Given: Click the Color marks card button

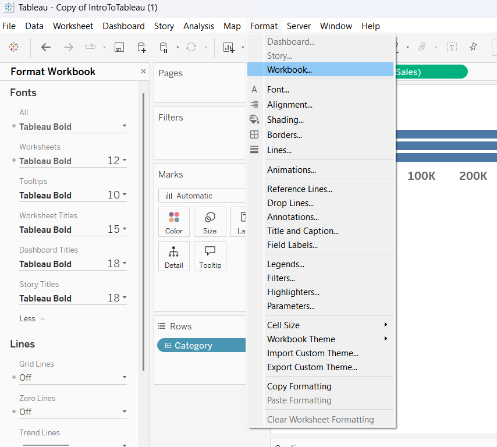Looking at the screenshot, I should [x=174, y=222].
